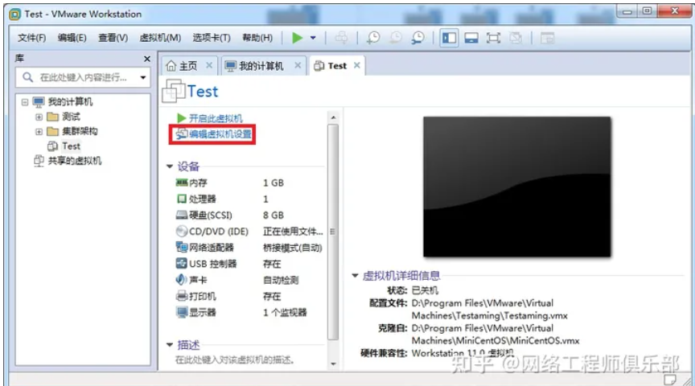
Task: Click the 打印机 printer device icon
Action: pos(182,296)
